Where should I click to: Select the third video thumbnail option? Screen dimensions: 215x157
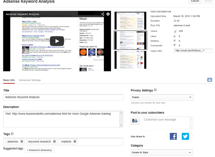130,60
